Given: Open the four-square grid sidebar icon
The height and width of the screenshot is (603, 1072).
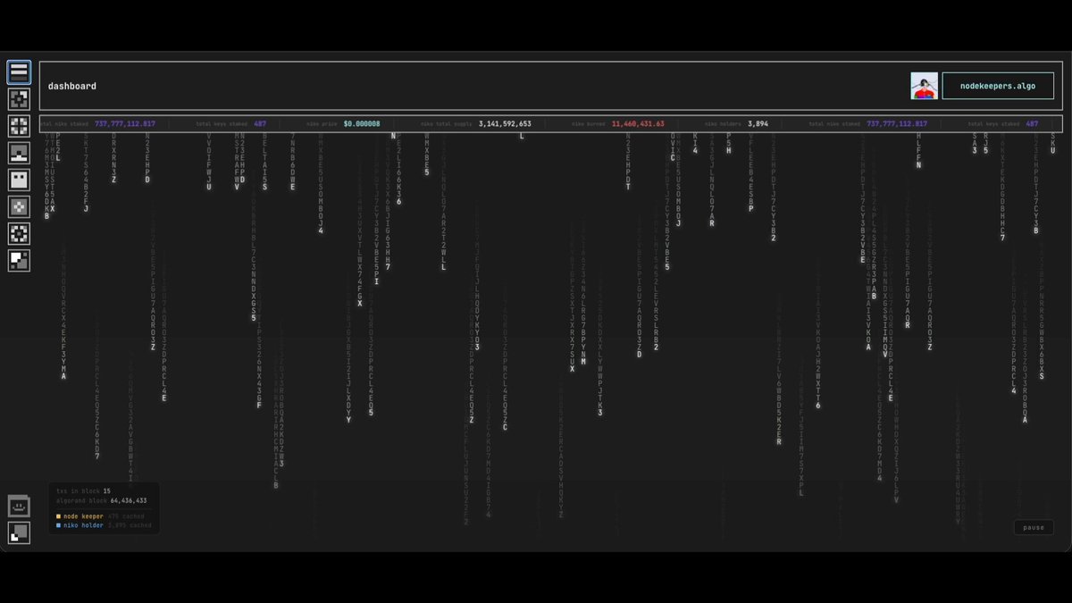Looking at the screenshot, I should click(x=19, y=126).
